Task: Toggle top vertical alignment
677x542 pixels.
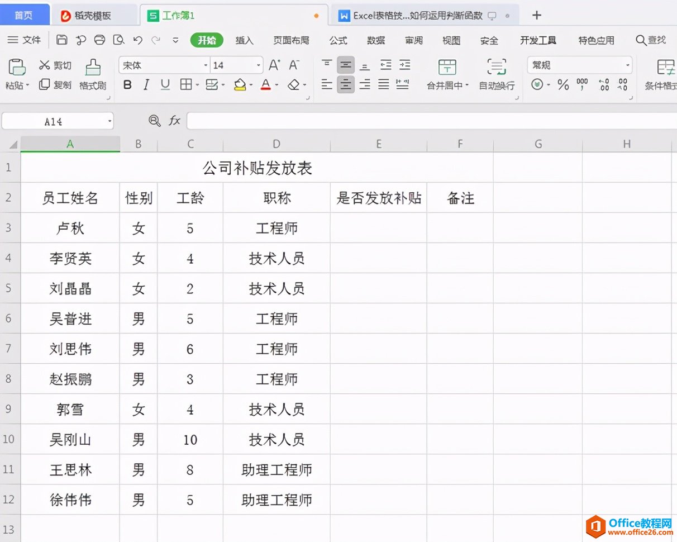Action: [327, 65]
